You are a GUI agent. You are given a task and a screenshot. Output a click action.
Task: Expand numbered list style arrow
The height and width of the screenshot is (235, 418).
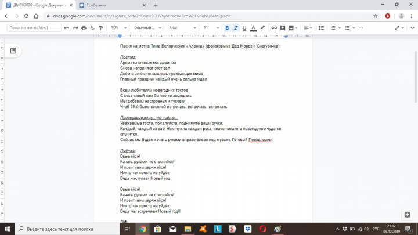340,28
